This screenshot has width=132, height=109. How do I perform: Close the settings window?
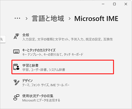pos(126,4)
